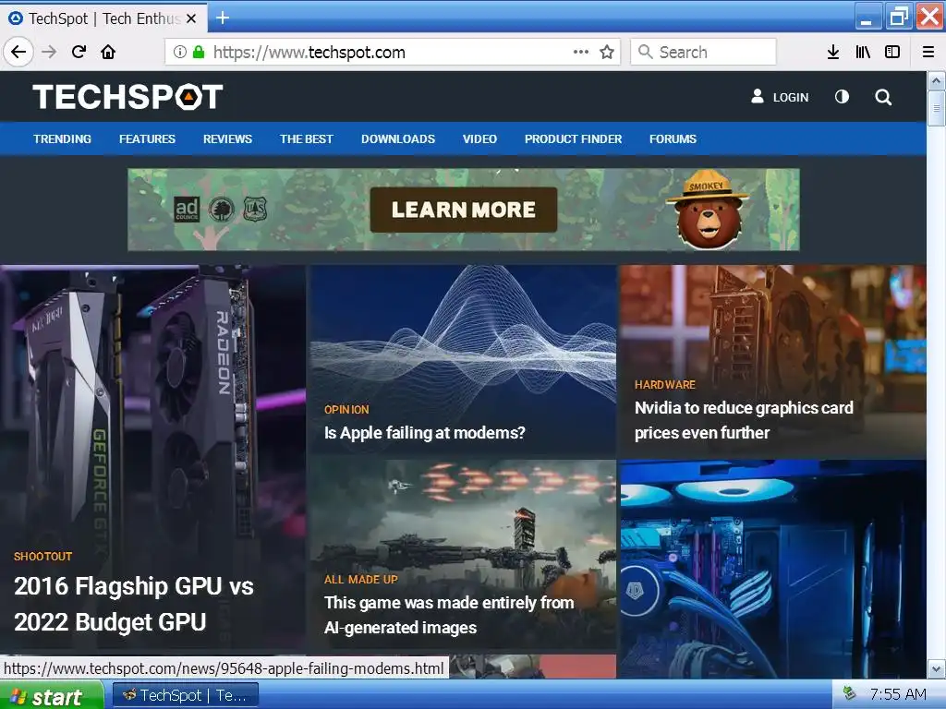The height and width of the screenshot is (709, 946).
Task: Click the OPINION category label
Action: (346, 409)
